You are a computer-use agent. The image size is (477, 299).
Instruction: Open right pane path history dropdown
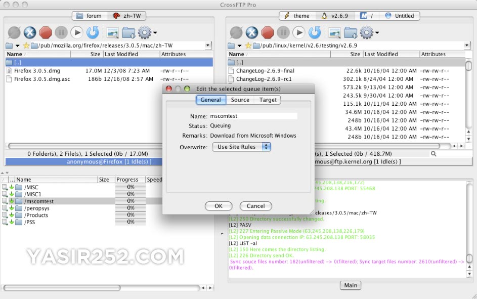click(467, 46)
